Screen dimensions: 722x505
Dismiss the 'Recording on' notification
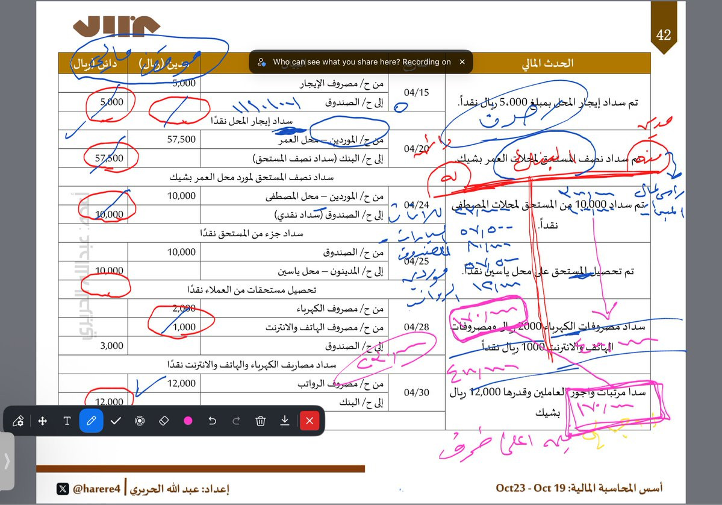[462, 61]
